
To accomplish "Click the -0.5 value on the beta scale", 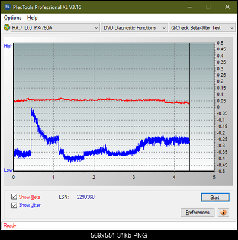I will [221, 171].
